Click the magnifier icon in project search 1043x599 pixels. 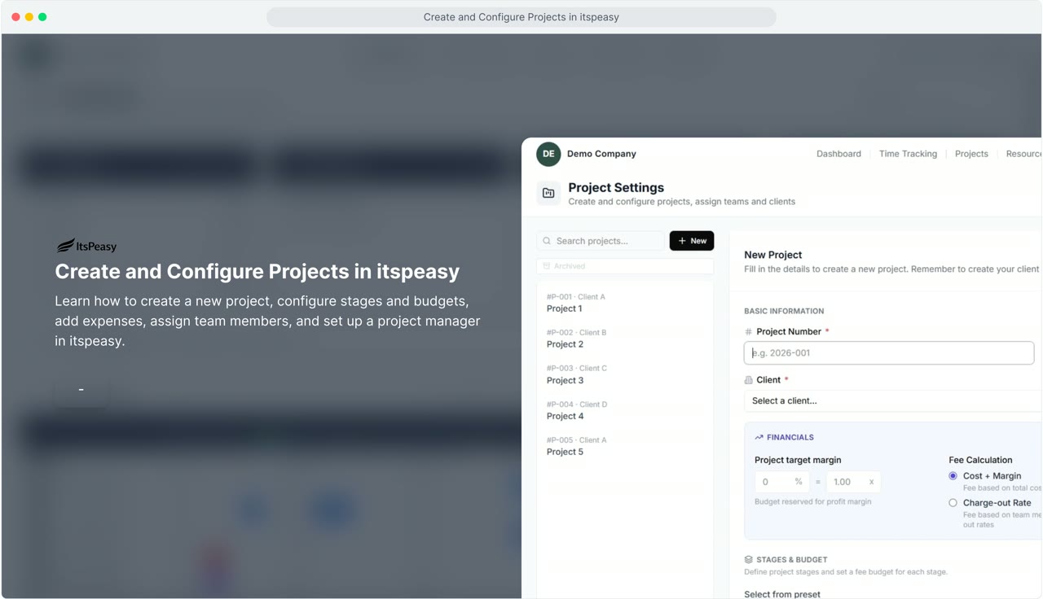(x=547, y=241)
